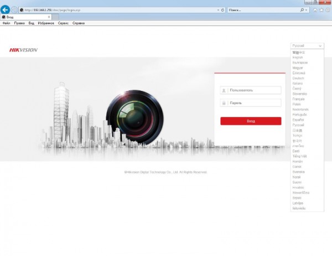Viewport: 332px width, 256px height.
Task: Focus the Пароль password field
Action: [251, 103]
